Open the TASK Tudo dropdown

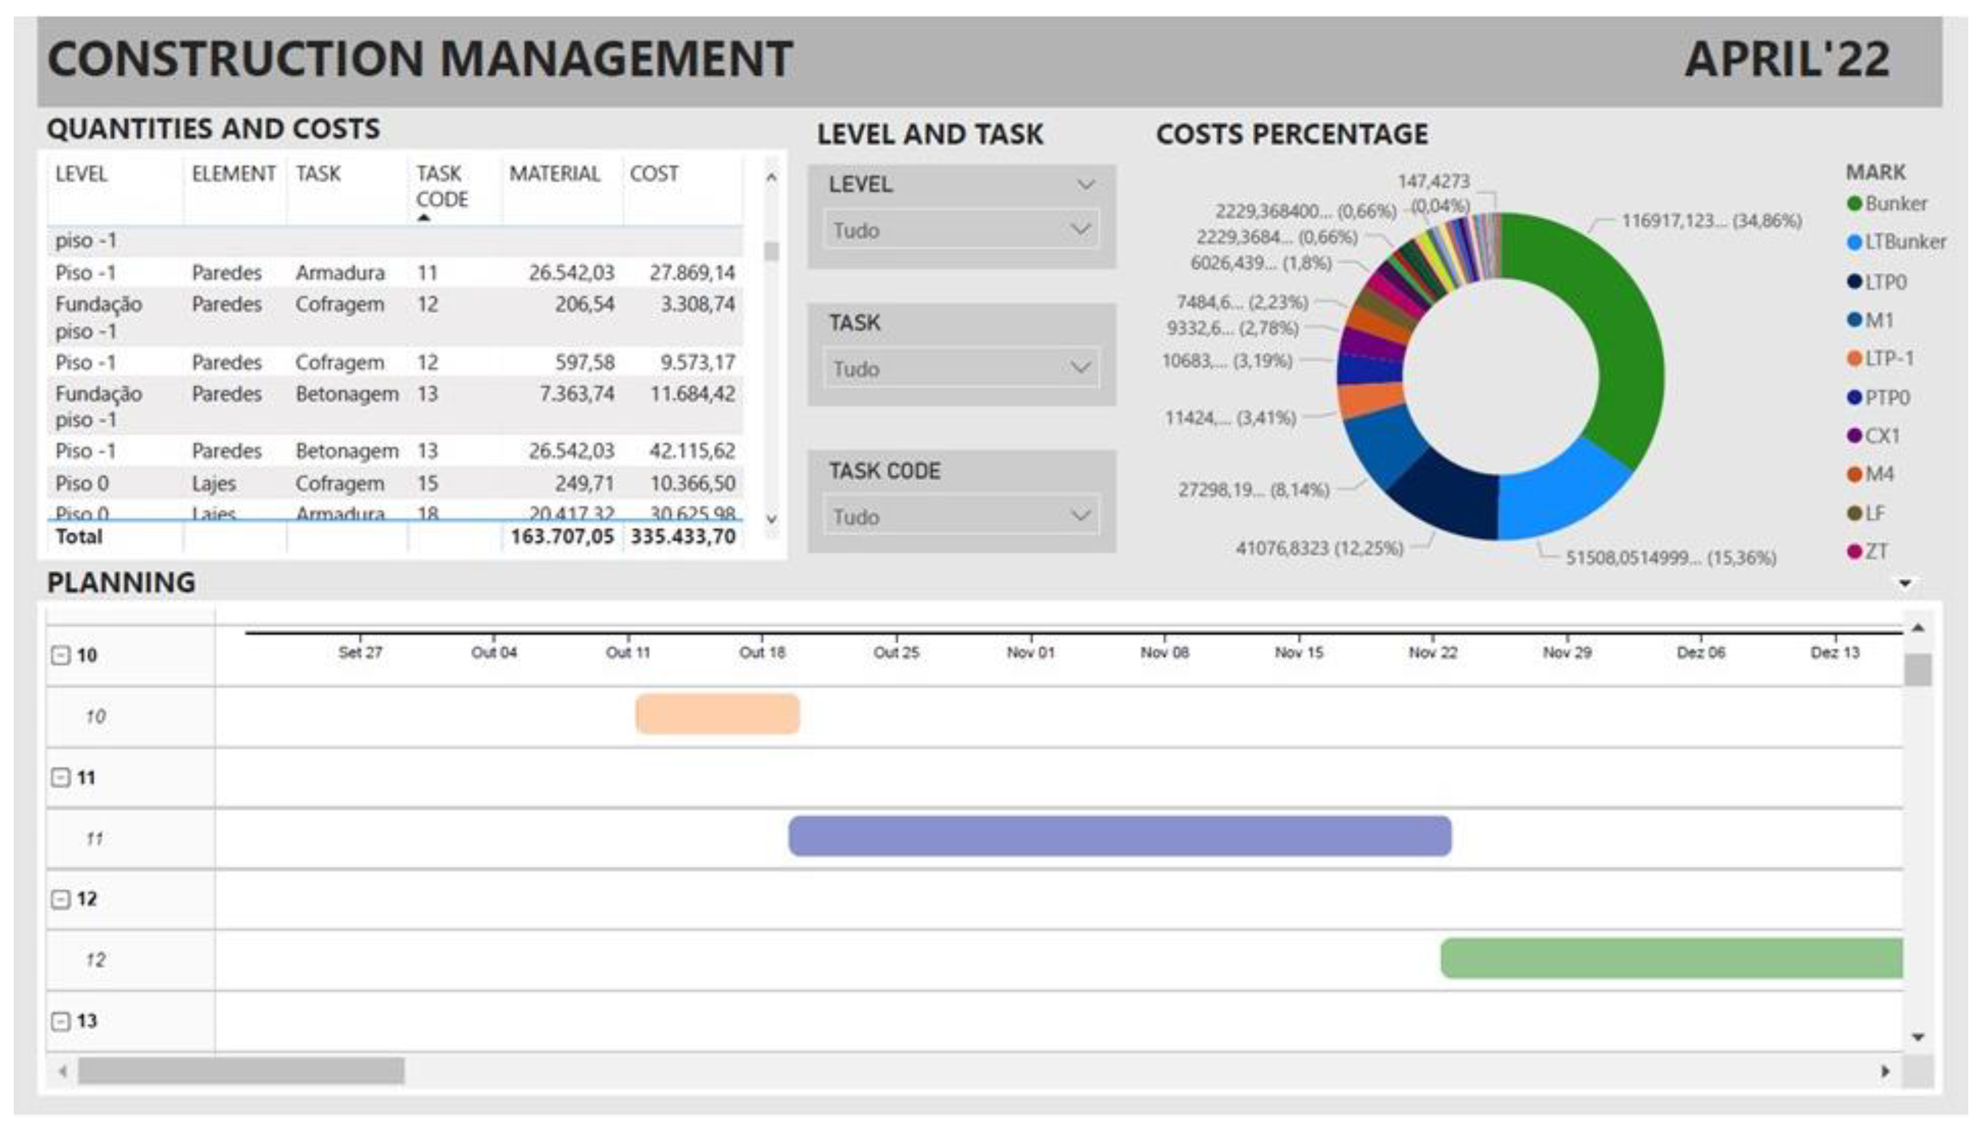[961, 368]
